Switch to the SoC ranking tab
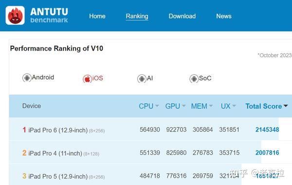The width and height of the screenshot is (292, 185). (x=201, y=78)
